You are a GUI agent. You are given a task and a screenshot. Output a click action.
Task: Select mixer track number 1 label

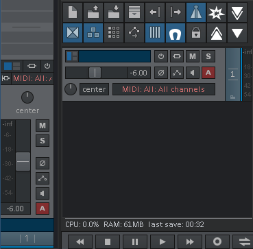[x=27, y=239]
